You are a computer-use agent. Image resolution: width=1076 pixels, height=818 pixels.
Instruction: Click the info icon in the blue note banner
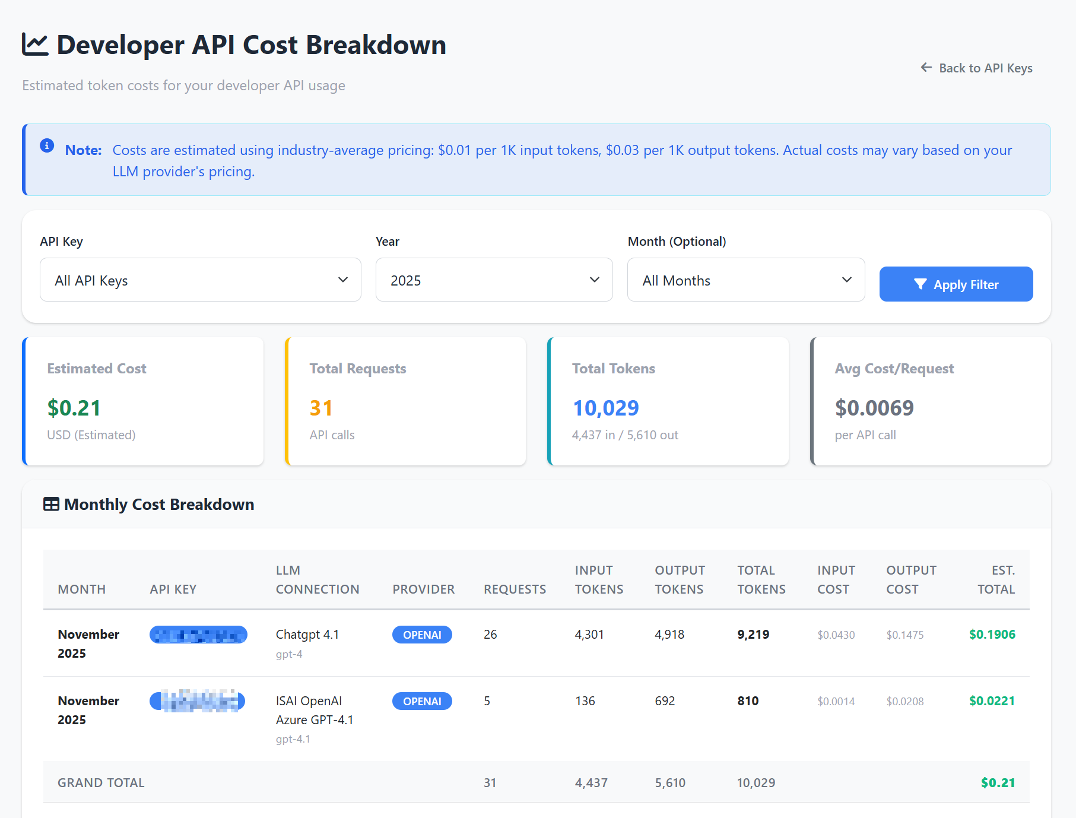click(x=47, y=146)
